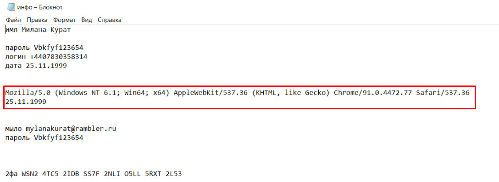Open the Файл menu
Viewport: 499px width, 182px height.
(x=13, y=20)
